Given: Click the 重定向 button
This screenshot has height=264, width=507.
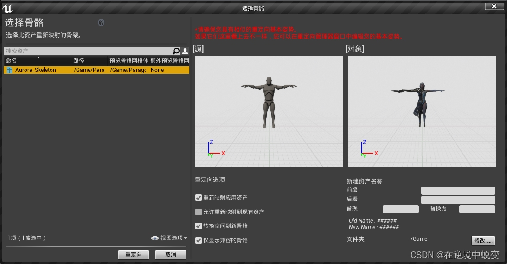Looking at the screenshot, I should [134, 255].
